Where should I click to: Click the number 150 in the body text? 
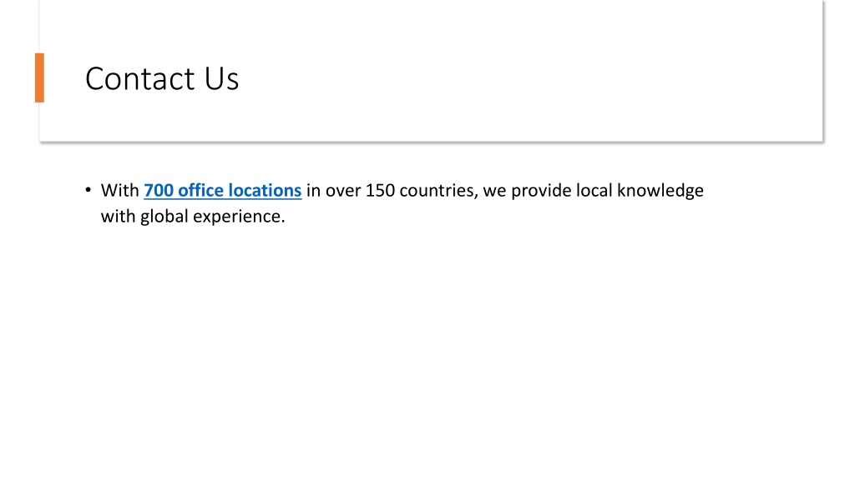tap(380, 191)
